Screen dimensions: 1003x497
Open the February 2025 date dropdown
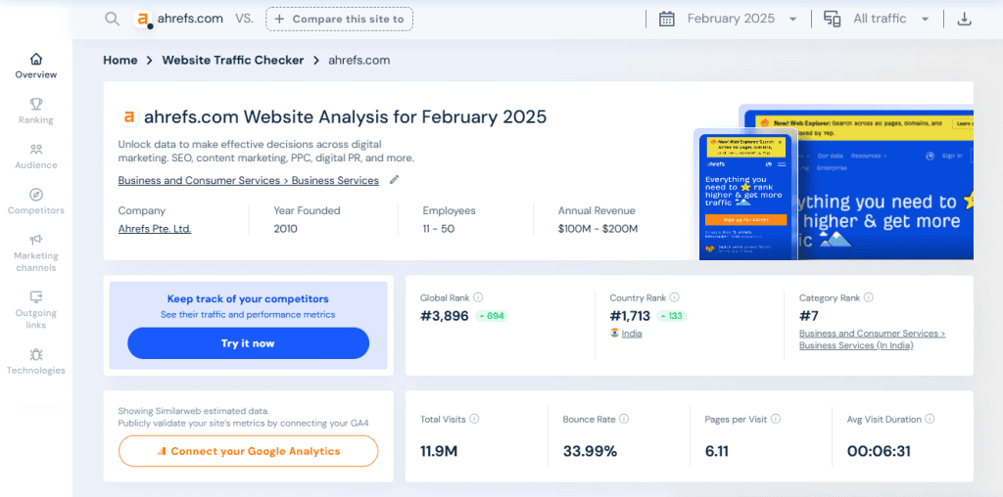pos(729,19)
